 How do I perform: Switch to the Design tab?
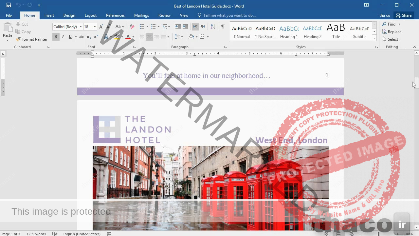coord(69,15)
